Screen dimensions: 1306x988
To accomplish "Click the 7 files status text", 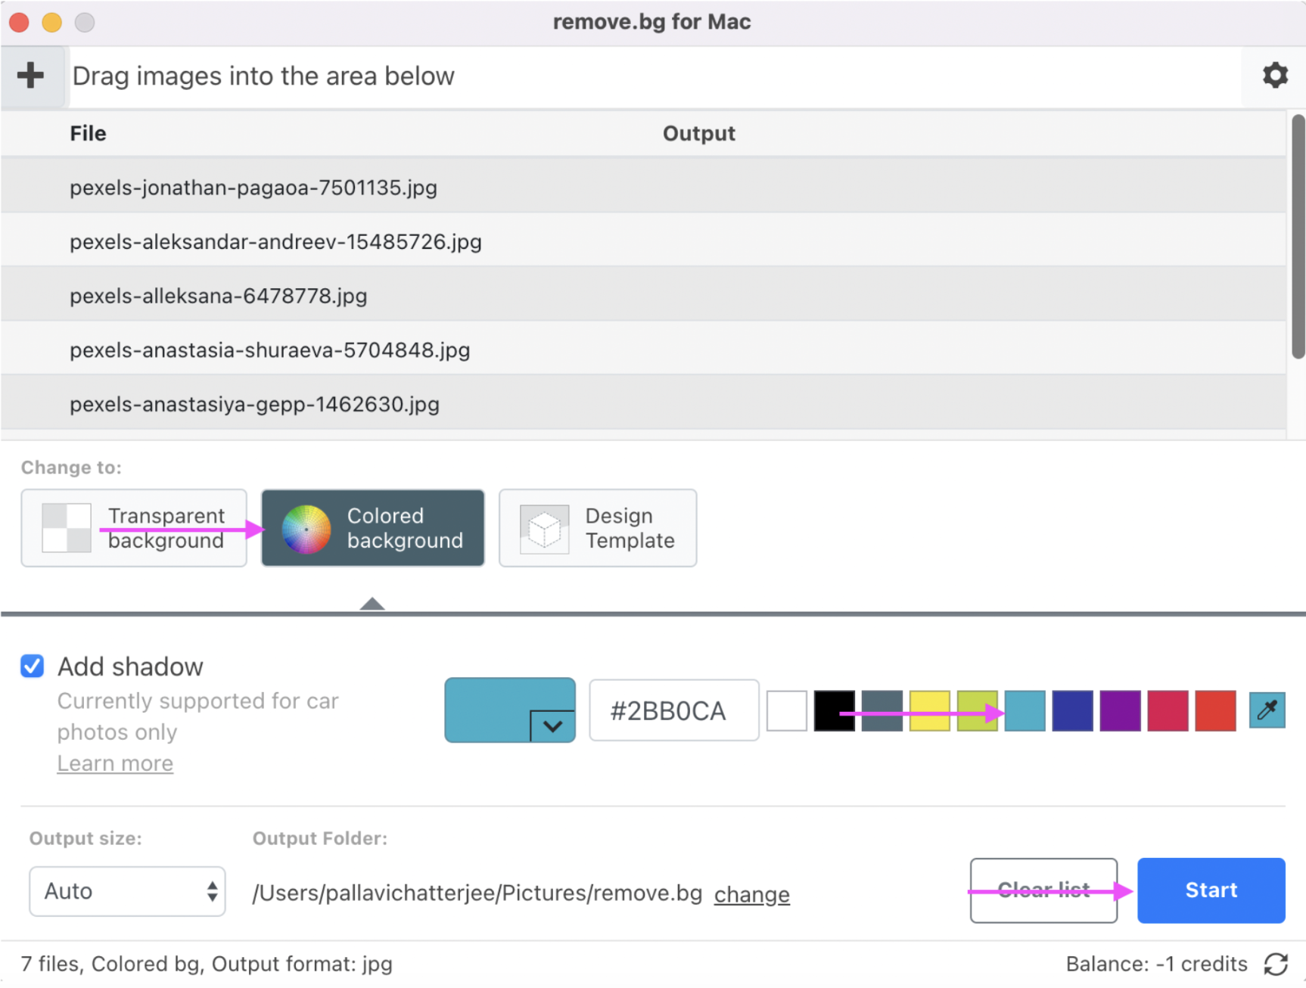I will (x=207, y=964).
